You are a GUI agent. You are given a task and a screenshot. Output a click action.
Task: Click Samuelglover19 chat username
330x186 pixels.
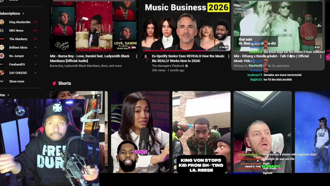[x=250, y=154]
